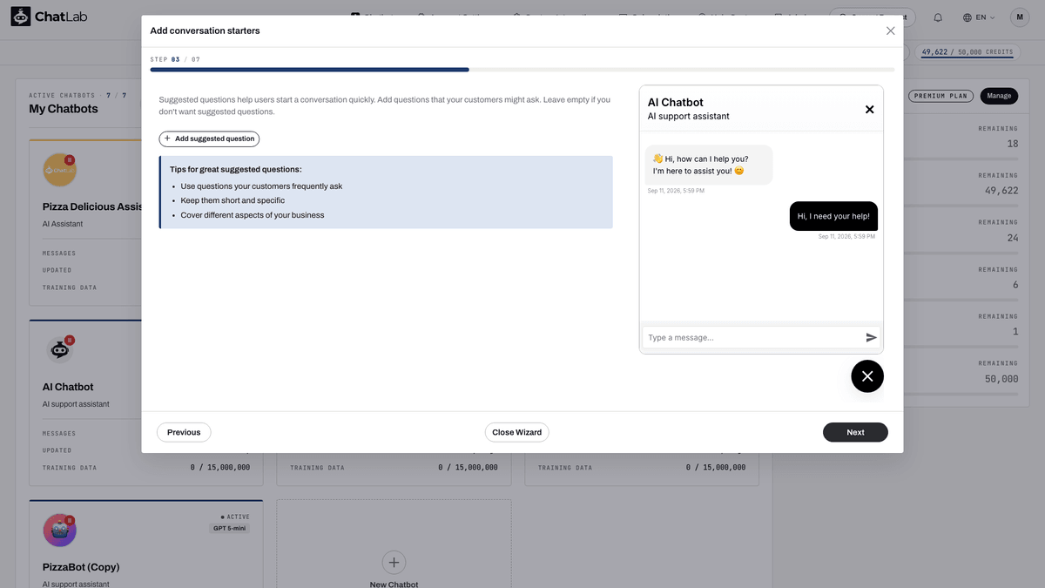Click the GPT 5-mini model badge
Viewport: 1045px width, 588px height.
coord(230,528)
